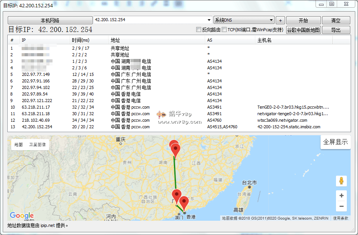Open 全屏显示 fullscreen map view
This screenshot has width=358, height=235.
pos(335,142)
